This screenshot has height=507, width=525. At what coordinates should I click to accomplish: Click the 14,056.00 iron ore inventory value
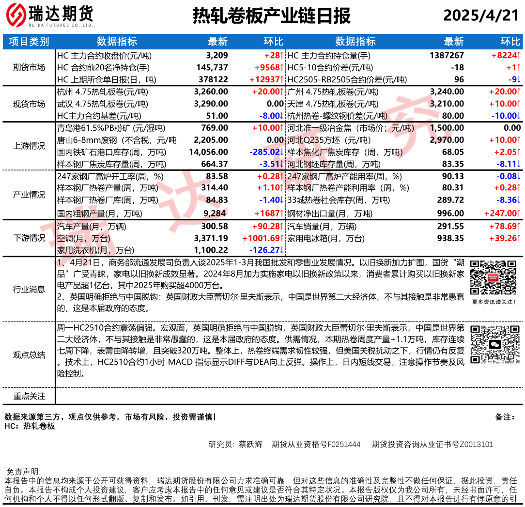[x=208, y=152]
